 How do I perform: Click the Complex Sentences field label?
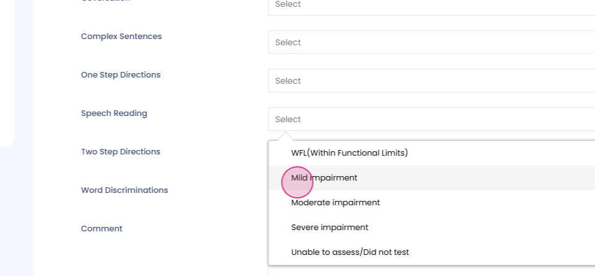[x=121, y=37]
